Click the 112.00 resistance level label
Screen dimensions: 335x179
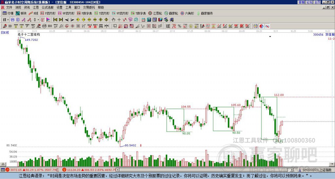pyautogui.click(x=279, y=95)
